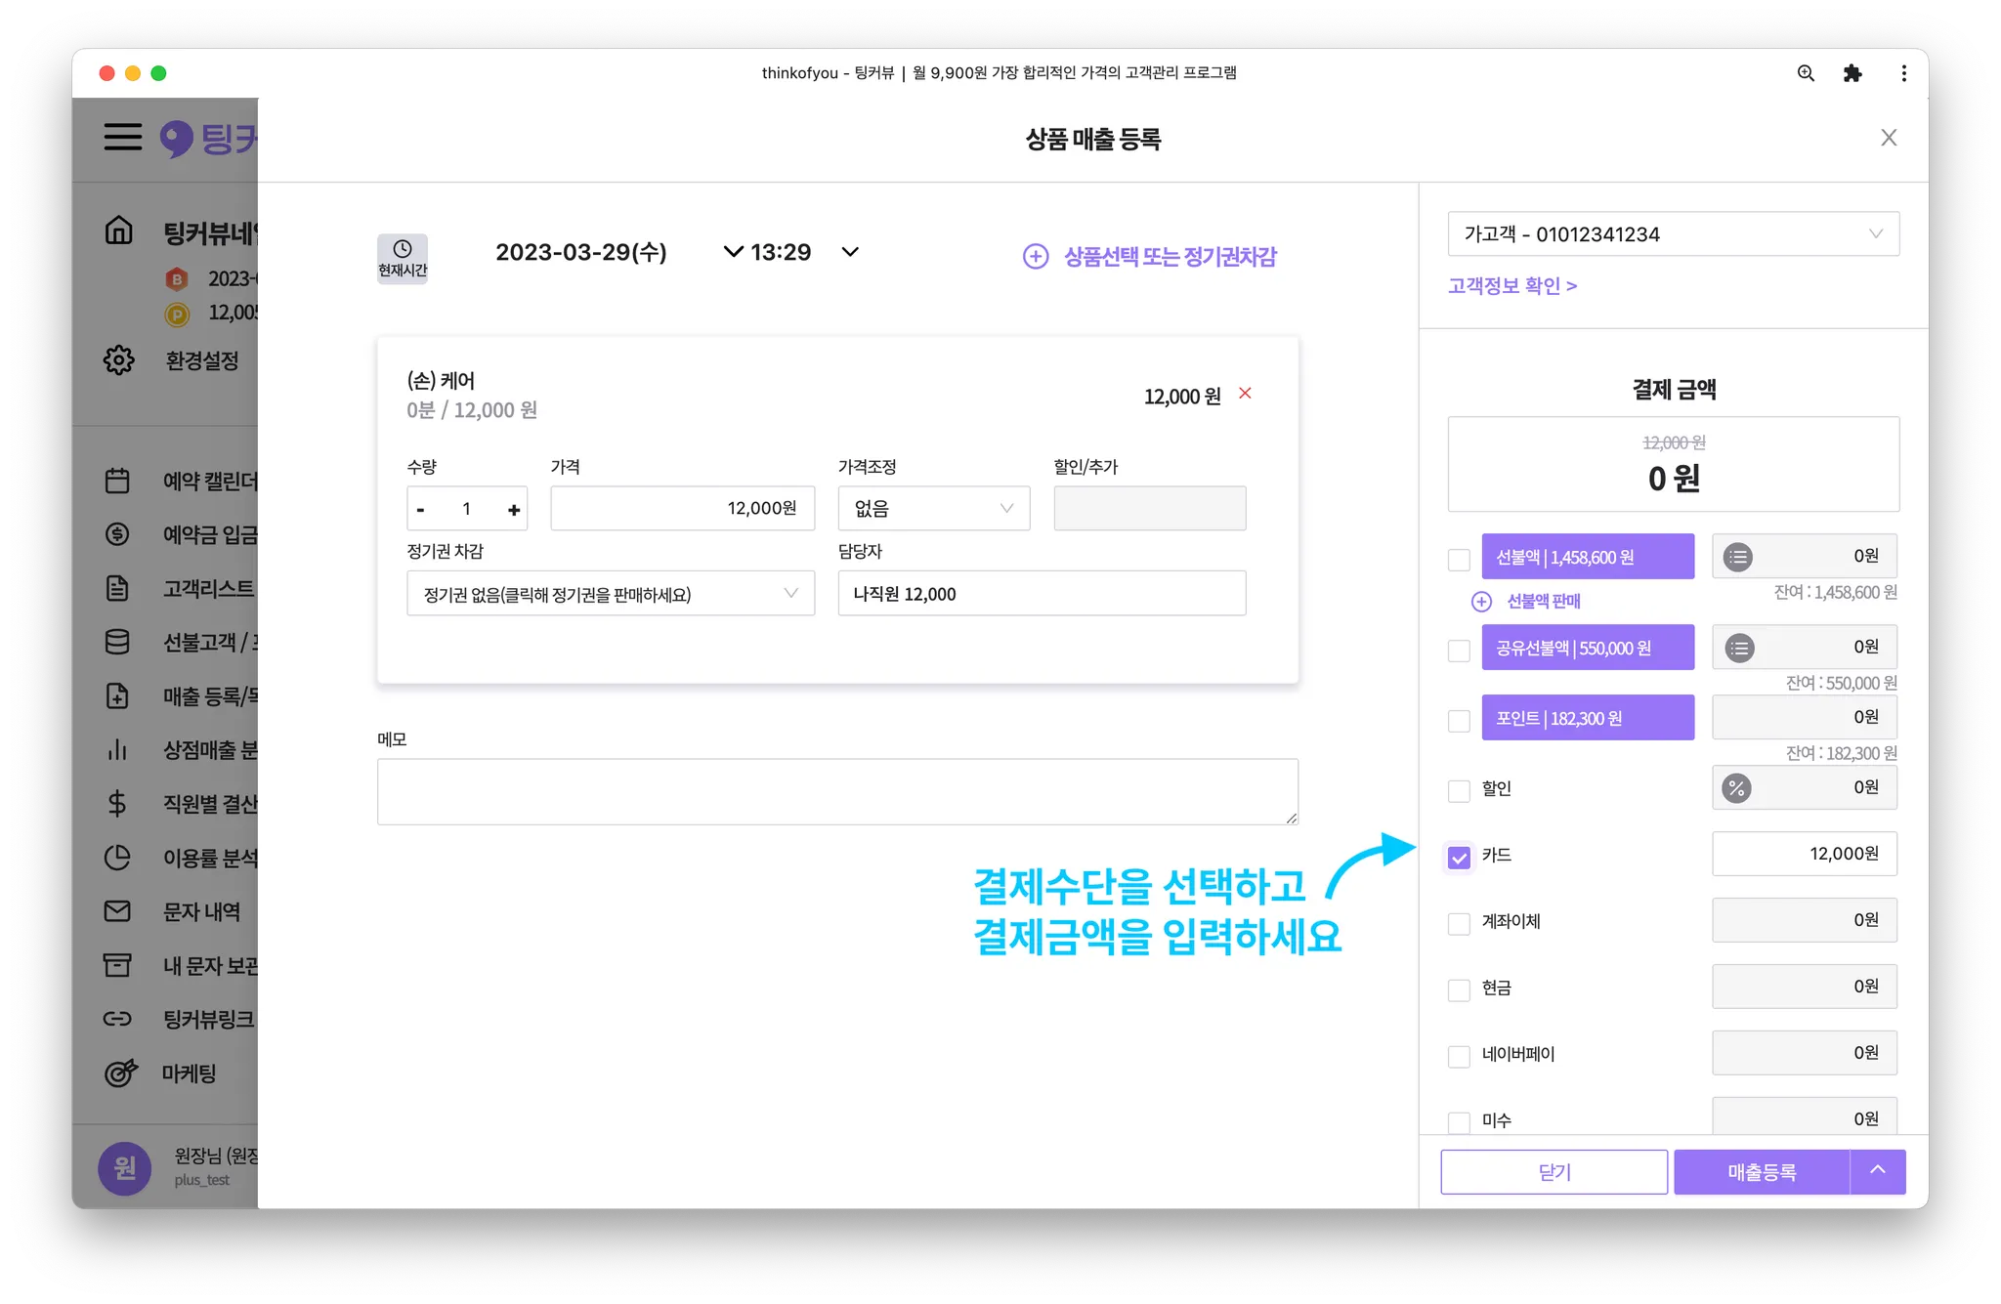Enable the 현금 payment checkbox
The height and width of the screenshot is (1304, 2001).
pyautogui.click(x=1459, y=989)
